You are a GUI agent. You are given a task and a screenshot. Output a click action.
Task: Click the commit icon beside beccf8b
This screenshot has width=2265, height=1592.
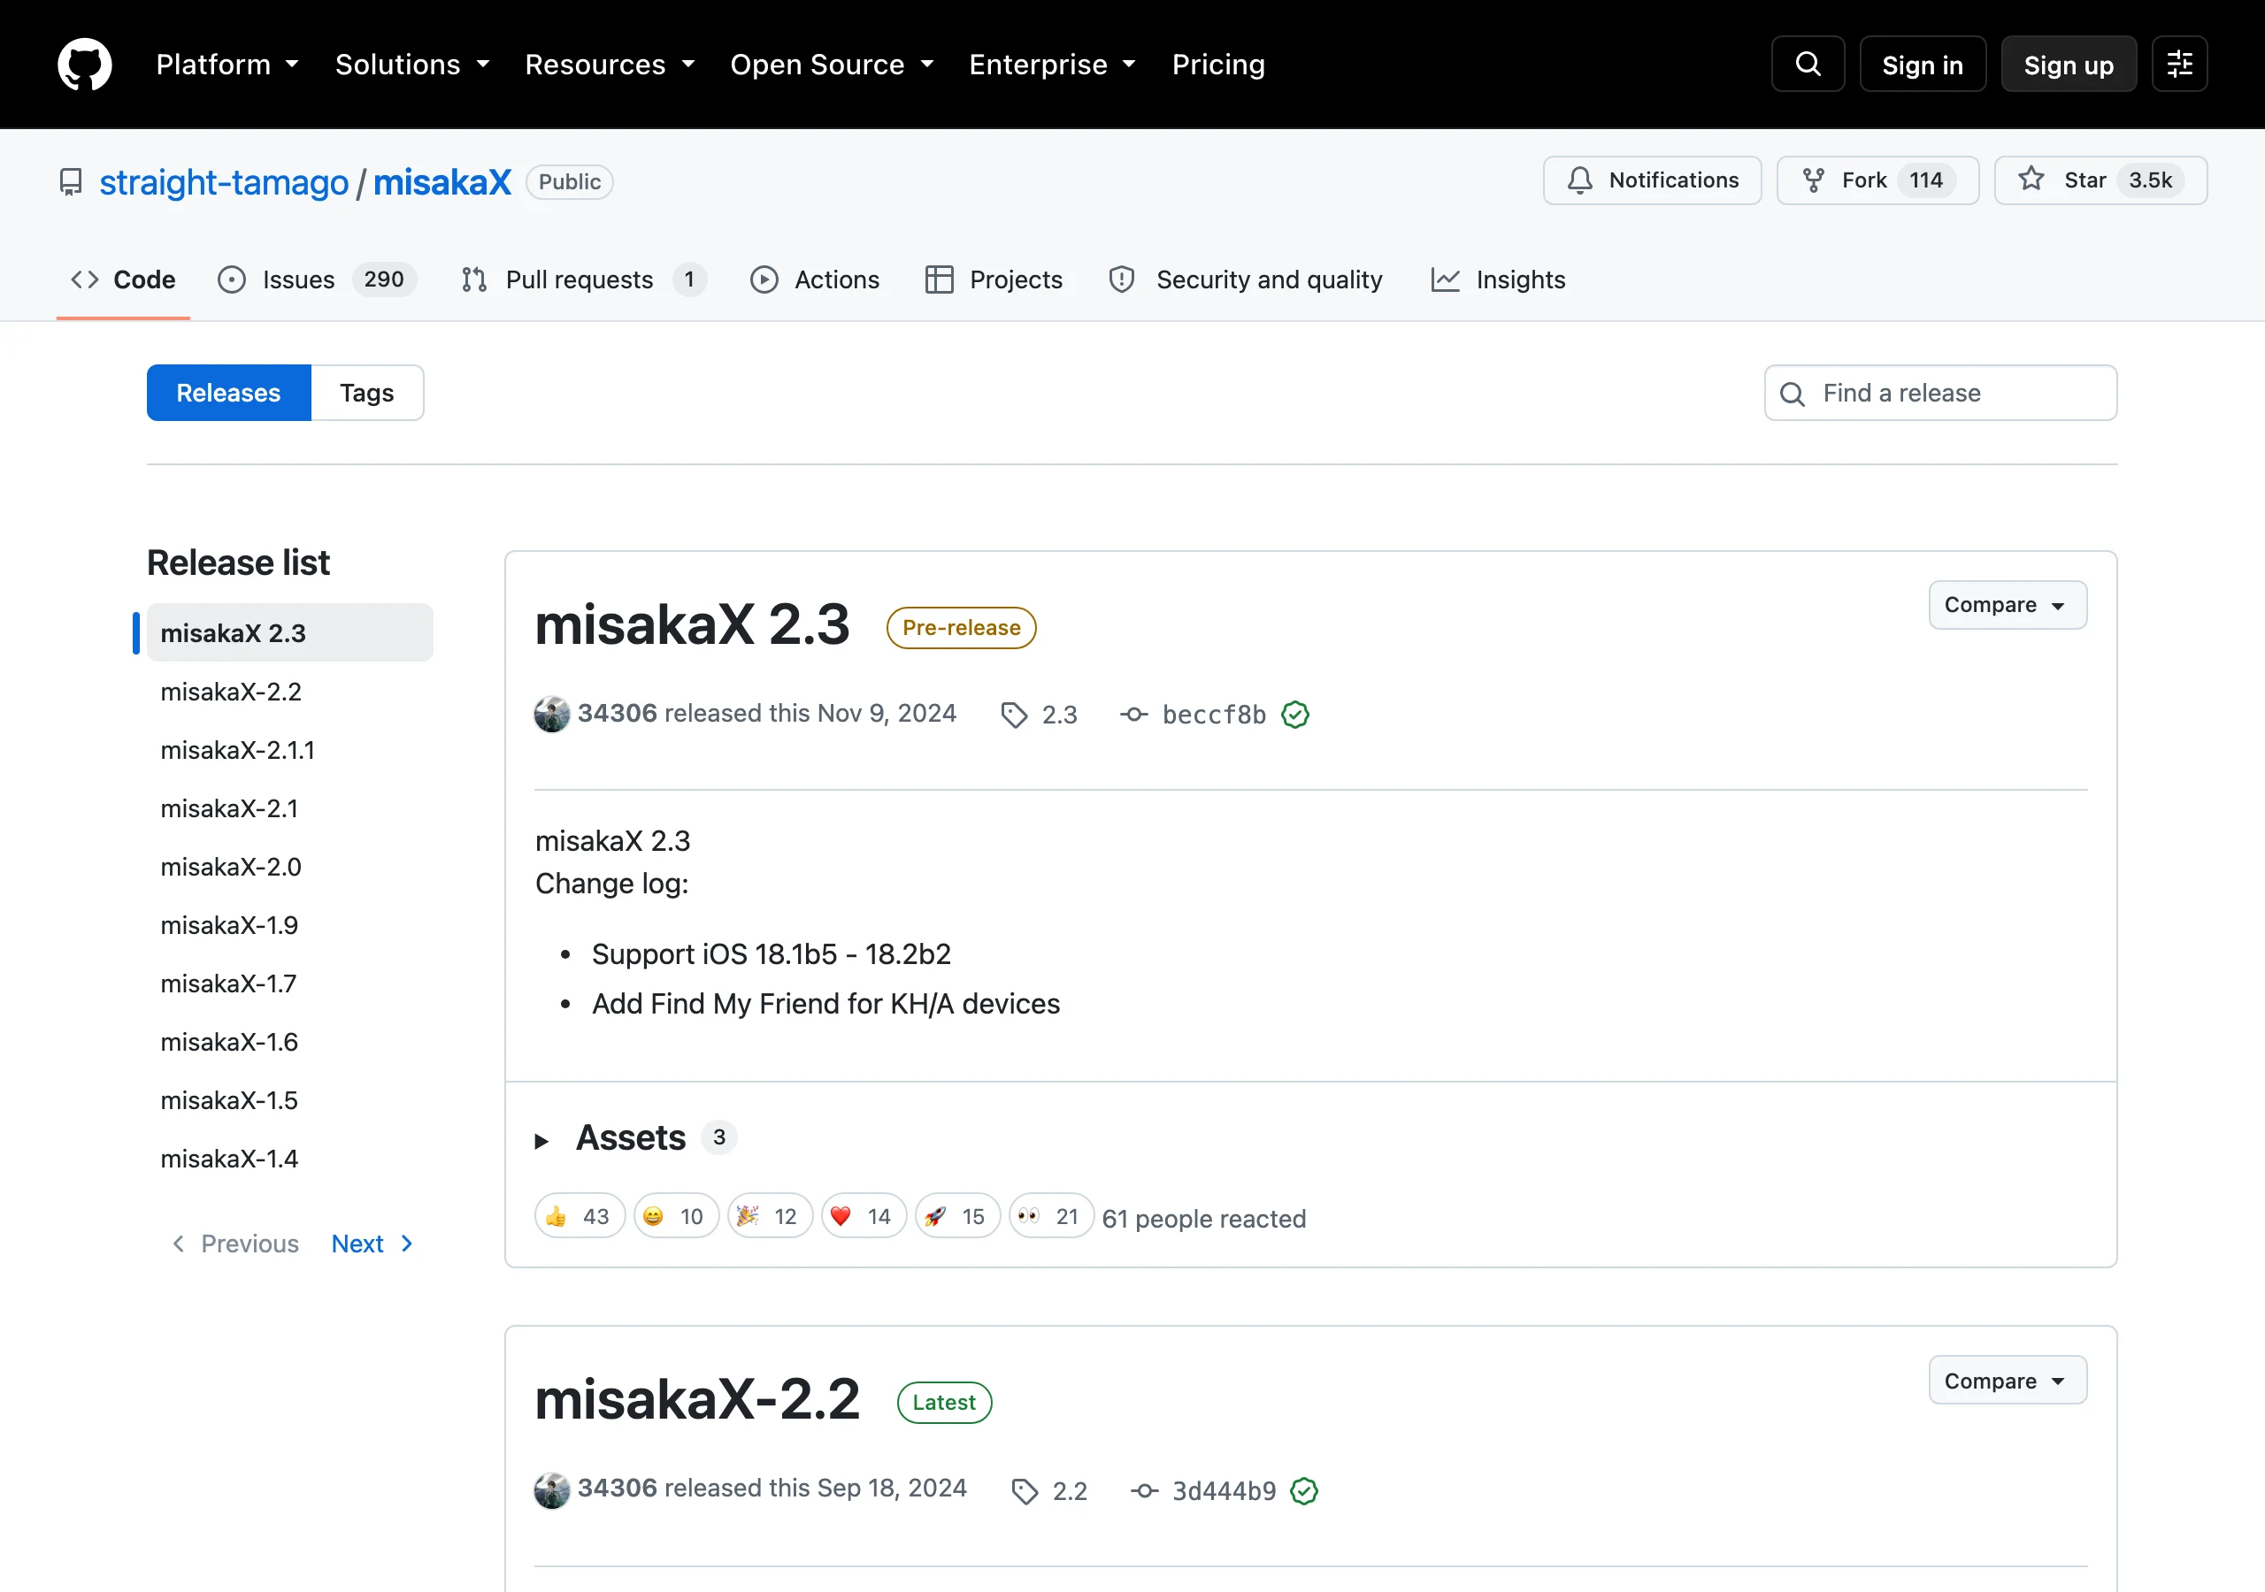(1133, 716)
